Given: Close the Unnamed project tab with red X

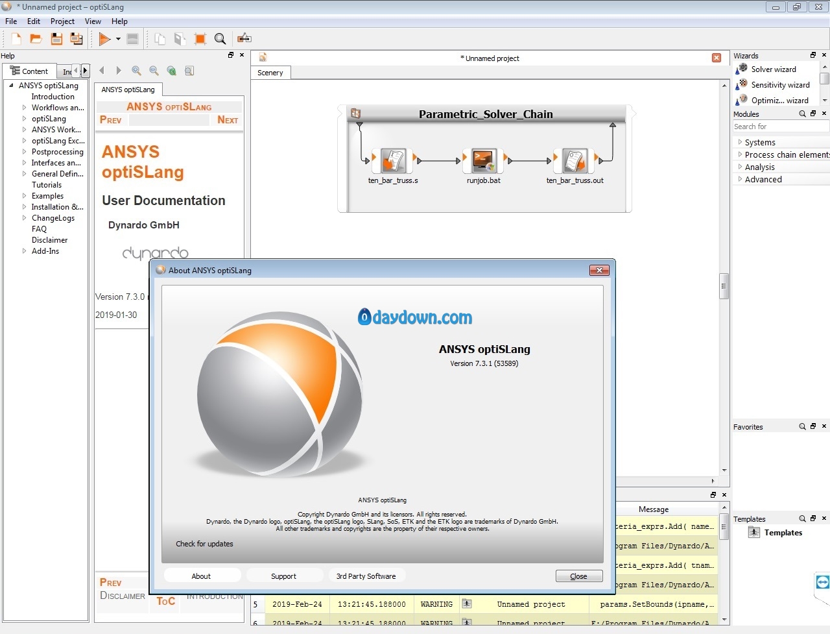Looking at the screenshot, I should (717, 58).
